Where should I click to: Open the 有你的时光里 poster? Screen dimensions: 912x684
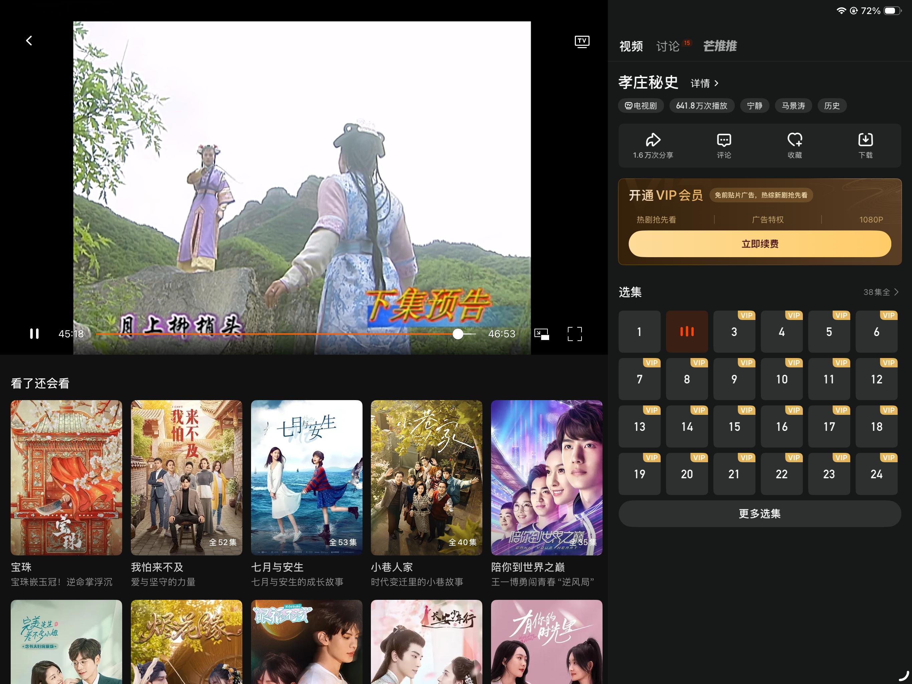pyautogui.click(x=547, y=642)
